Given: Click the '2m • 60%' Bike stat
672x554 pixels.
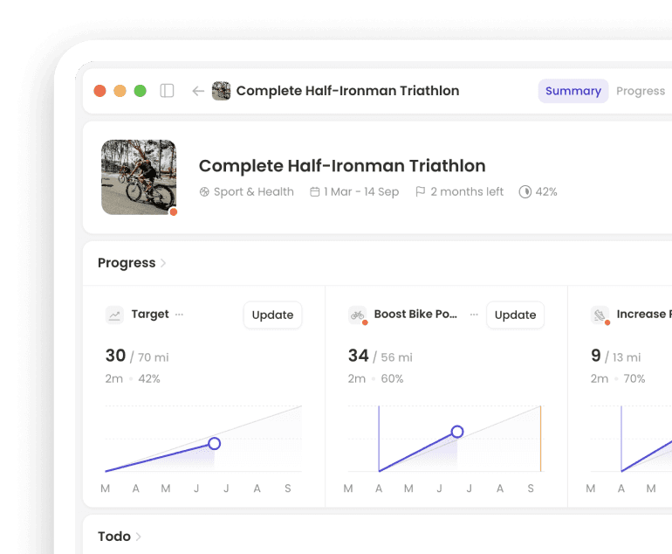Looking at the screenshot, I should (375, 379).
